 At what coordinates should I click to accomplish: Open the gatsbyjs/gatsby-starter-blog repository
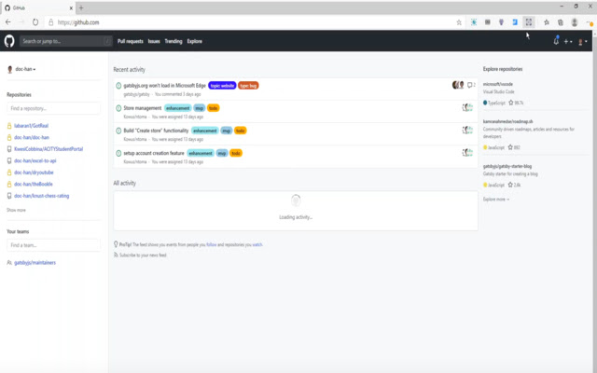point(507,166)
